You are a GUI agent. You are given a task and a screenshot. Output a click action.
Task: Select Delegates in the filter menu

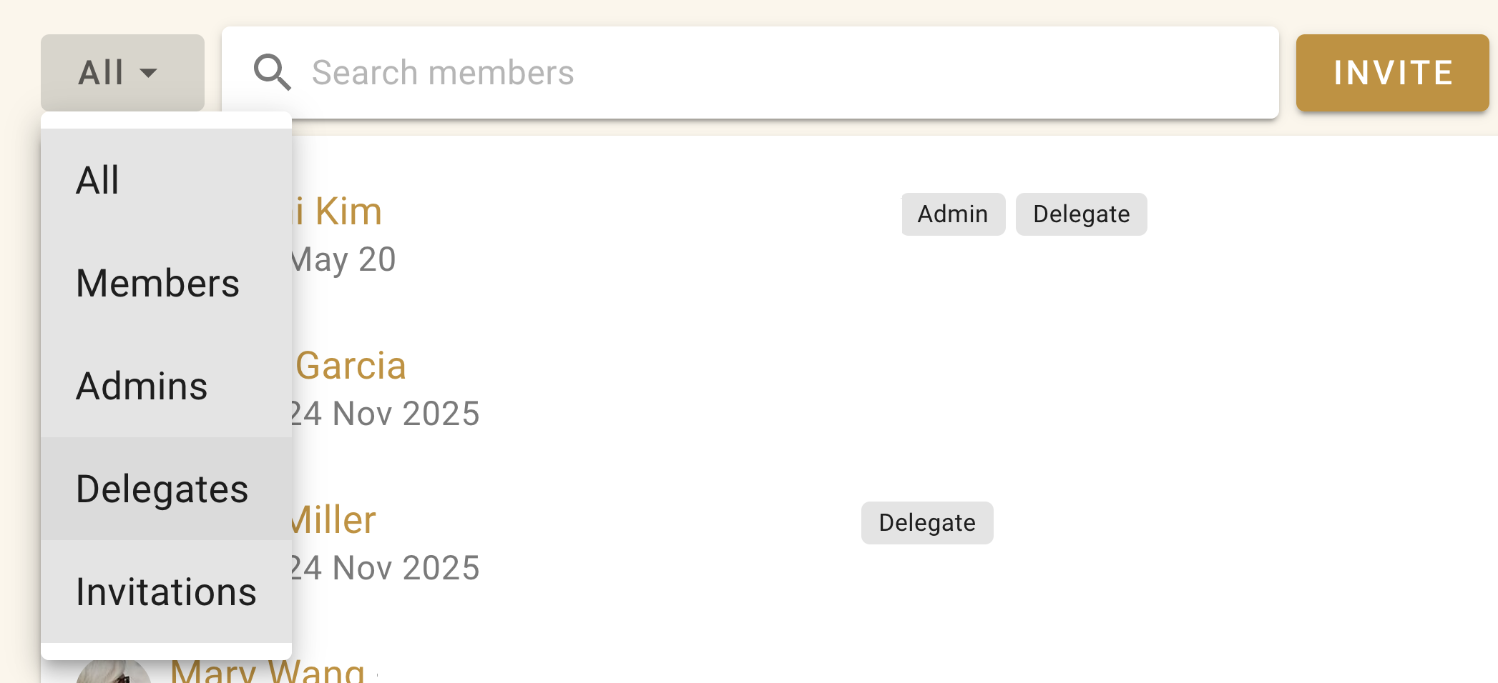[x=166, y=489]
